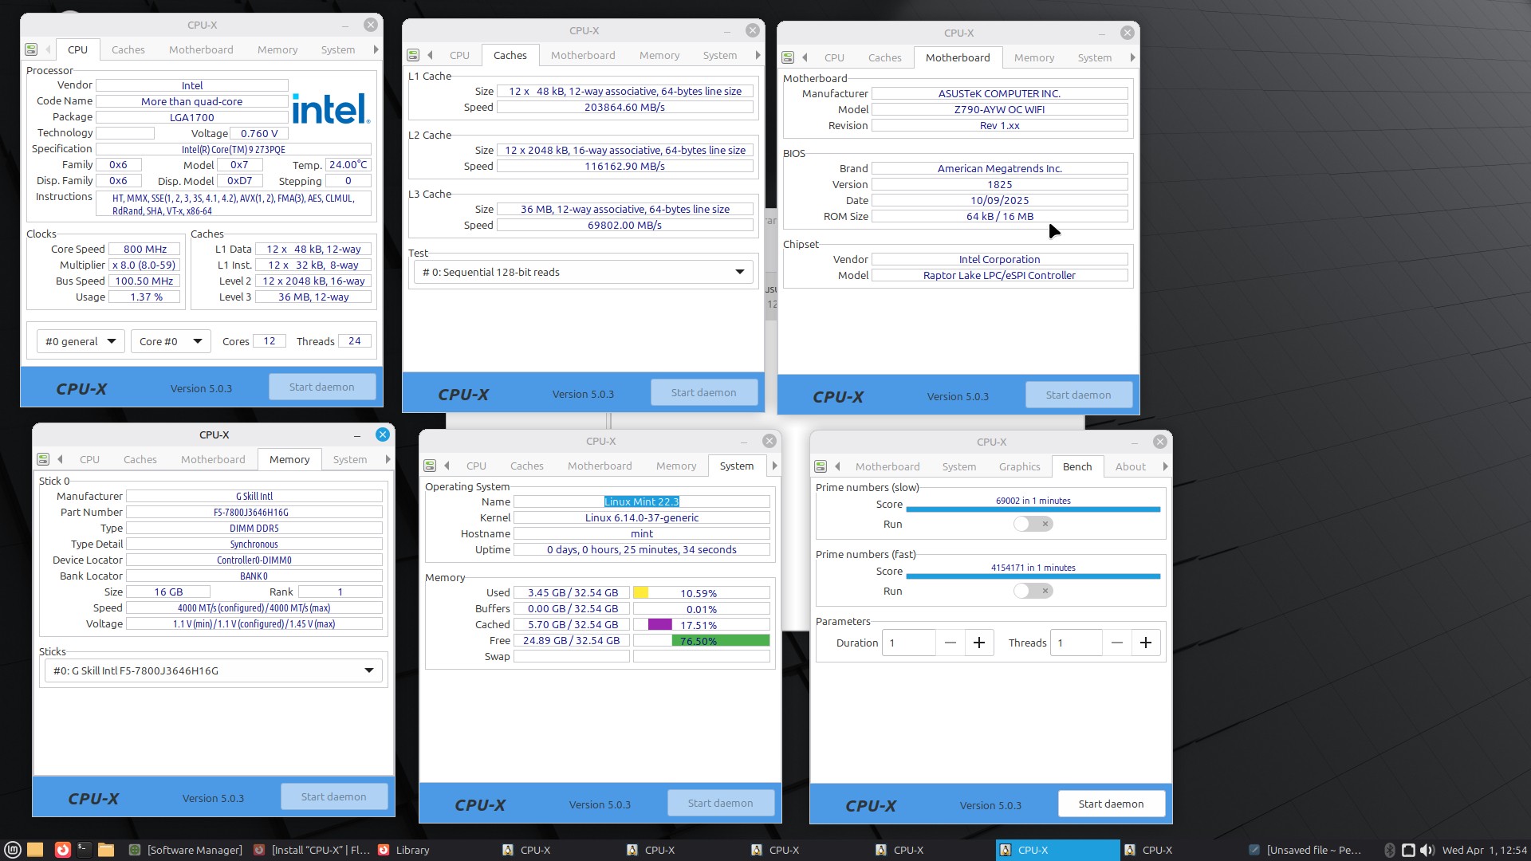Open the Core #0 dropdown

click(x=171, y=341)
